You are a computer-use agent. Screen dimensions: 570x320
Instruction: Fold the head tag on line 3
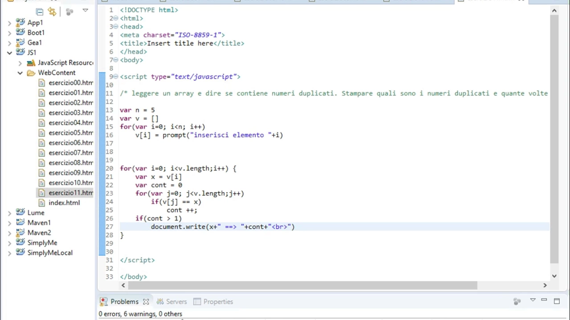point(116,27)
